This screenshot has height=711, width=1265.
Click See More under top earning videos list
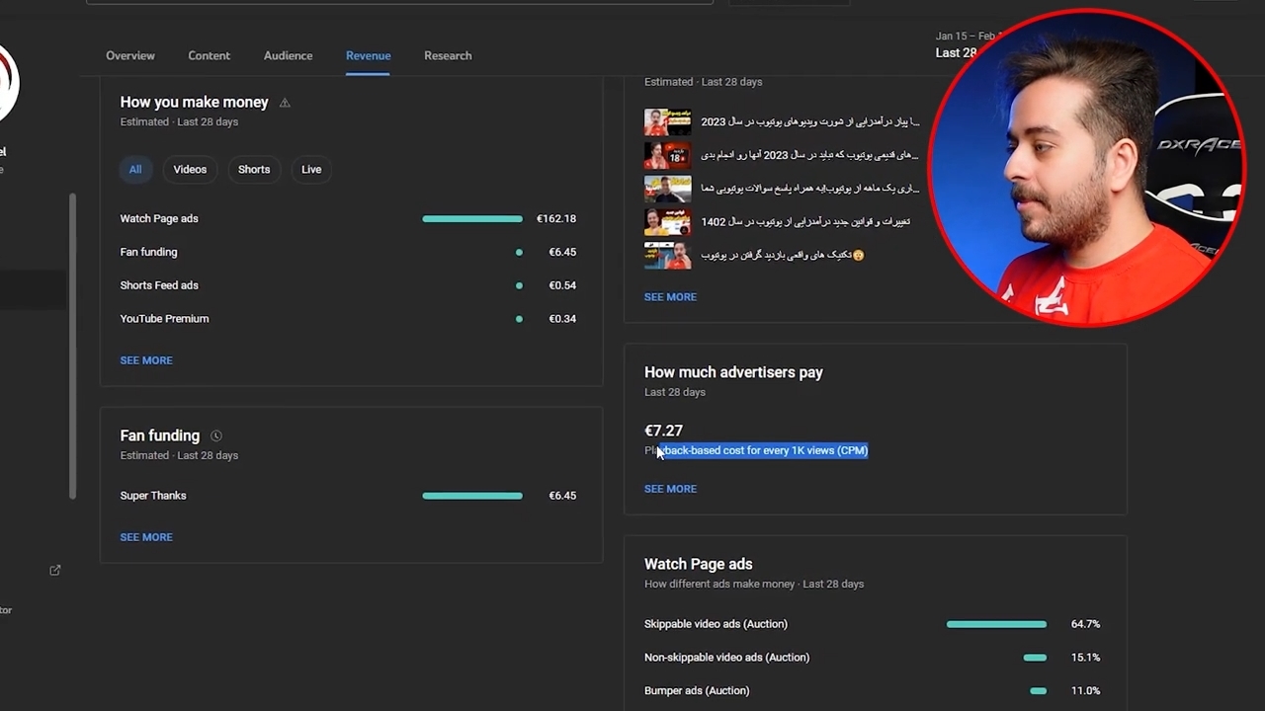(670, 296)
